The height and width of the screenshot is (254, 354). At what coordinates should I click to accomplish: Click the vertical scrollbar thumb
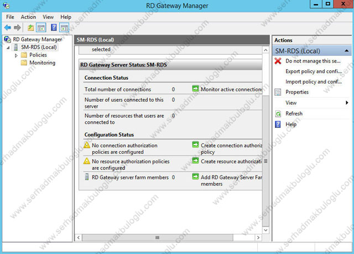point(265,161)
